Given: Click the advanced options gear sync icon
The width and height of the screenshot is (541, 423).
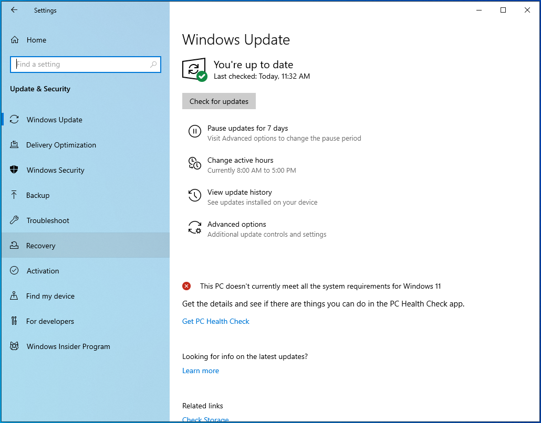Looking at the screenshot, I should pos(194,228).
